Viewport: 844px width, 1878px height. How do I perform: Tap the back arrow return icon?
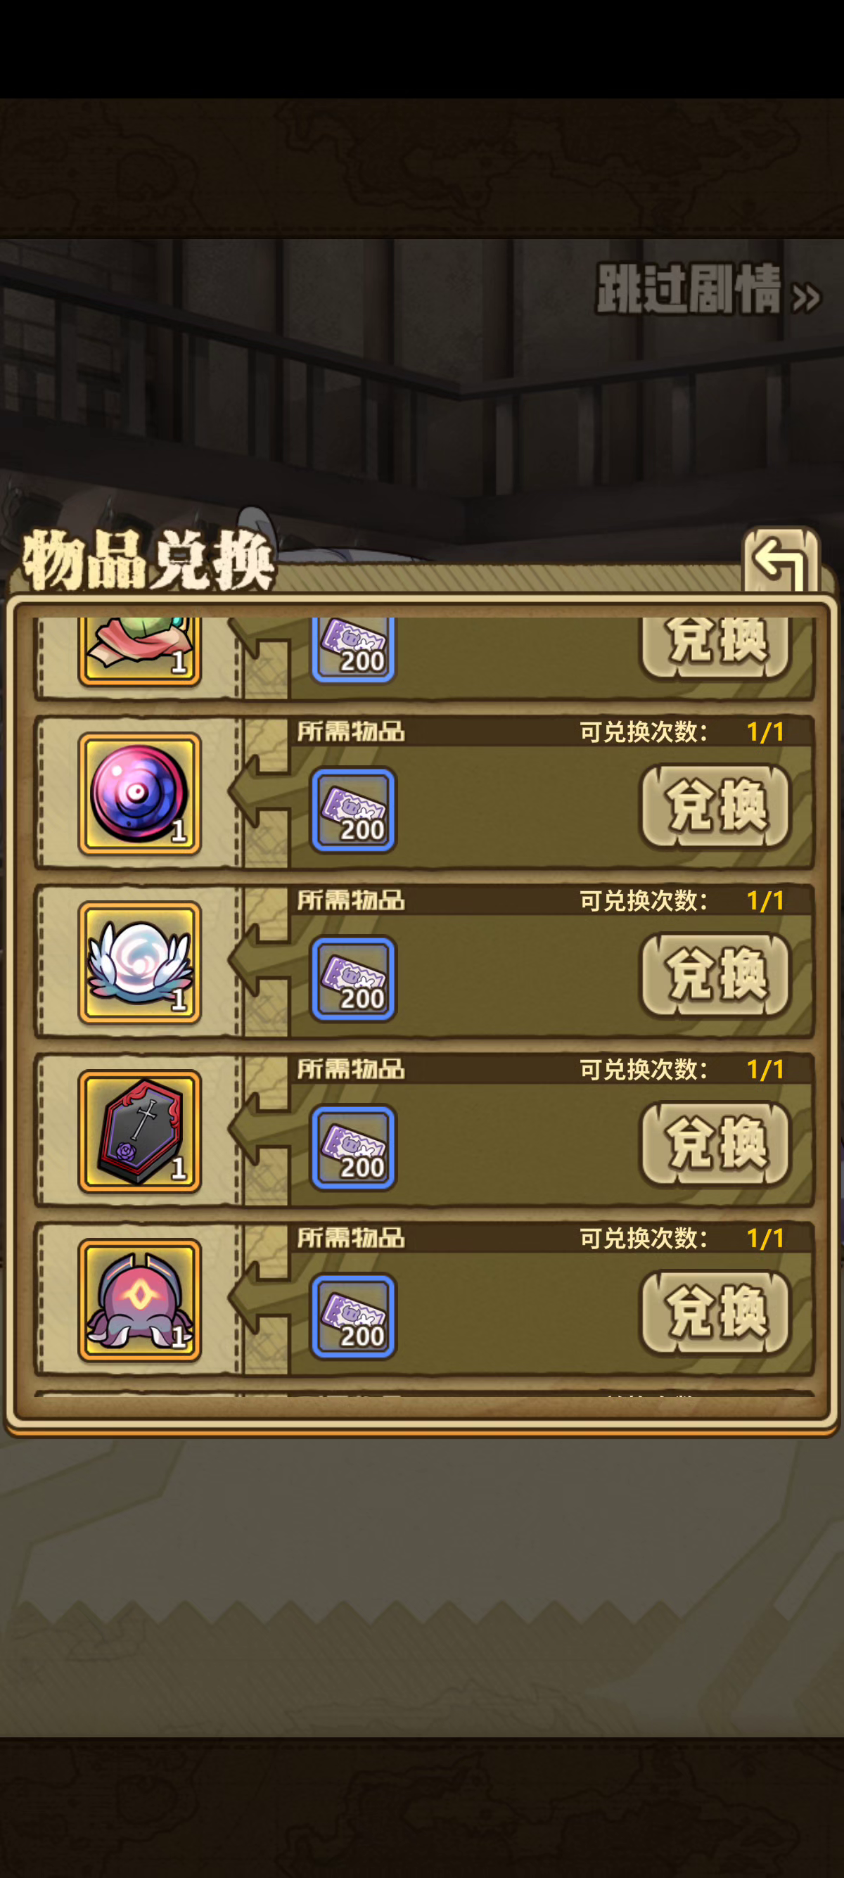(781, 560)
